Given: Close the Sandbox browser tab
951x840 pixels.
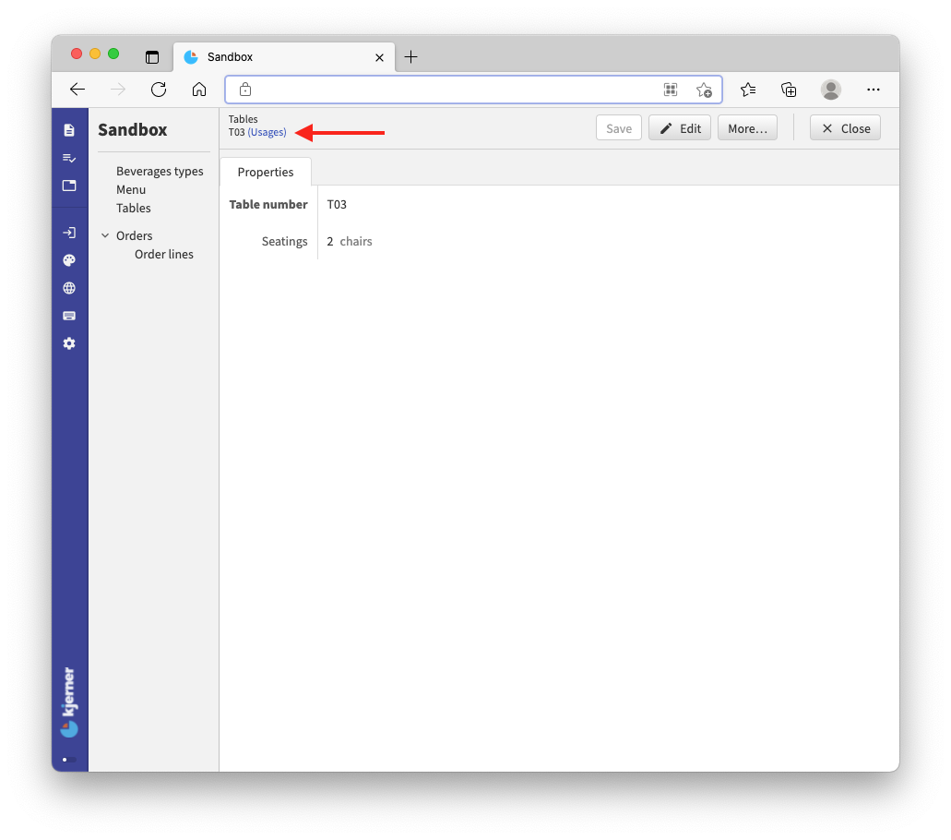Looking at the screenshot, I should (x=380, y=57).
